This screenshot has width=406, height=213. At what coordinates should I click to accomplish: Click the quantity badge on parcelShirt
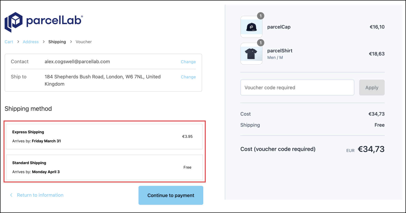pyautogui.click(x=261, y=43)
